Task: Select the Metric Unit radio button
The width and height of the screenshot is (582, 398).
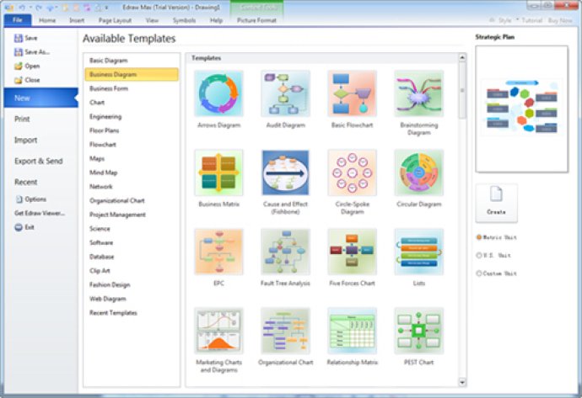Action: point(479,237)
